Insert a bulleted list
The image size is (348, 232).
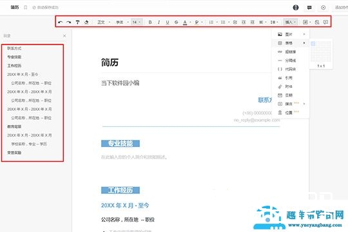[223, 22]
